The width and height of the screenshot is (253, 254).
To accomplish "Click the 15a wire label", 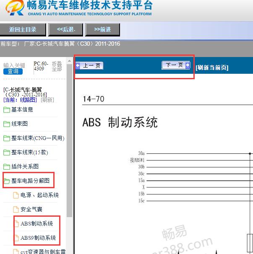I will tap(141, 180).
